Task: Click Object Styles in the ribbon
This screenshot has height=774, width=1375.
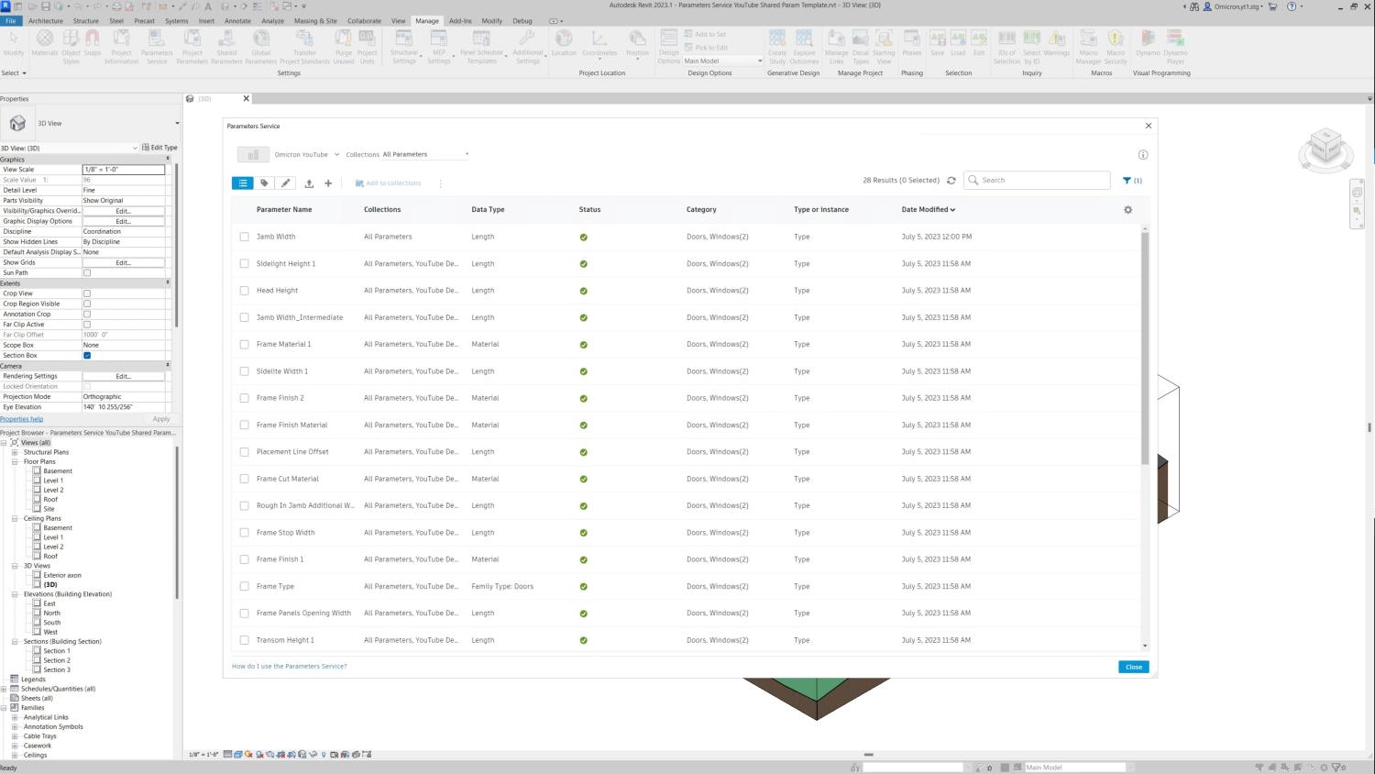Action: tap(71, 46)
